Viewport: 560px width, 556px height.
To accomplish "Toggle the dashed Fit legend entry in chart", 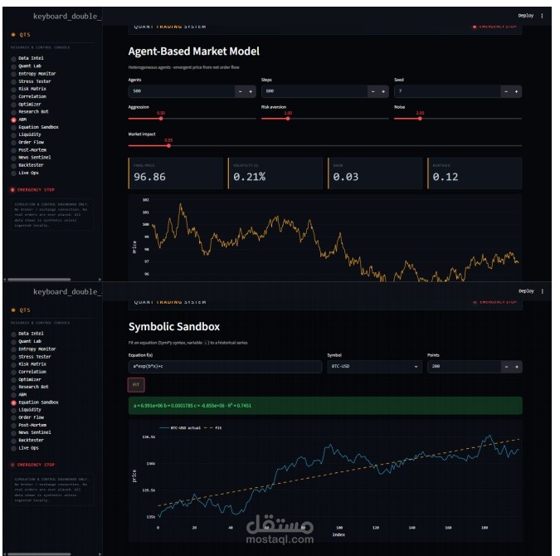I will tap(213, 427).
